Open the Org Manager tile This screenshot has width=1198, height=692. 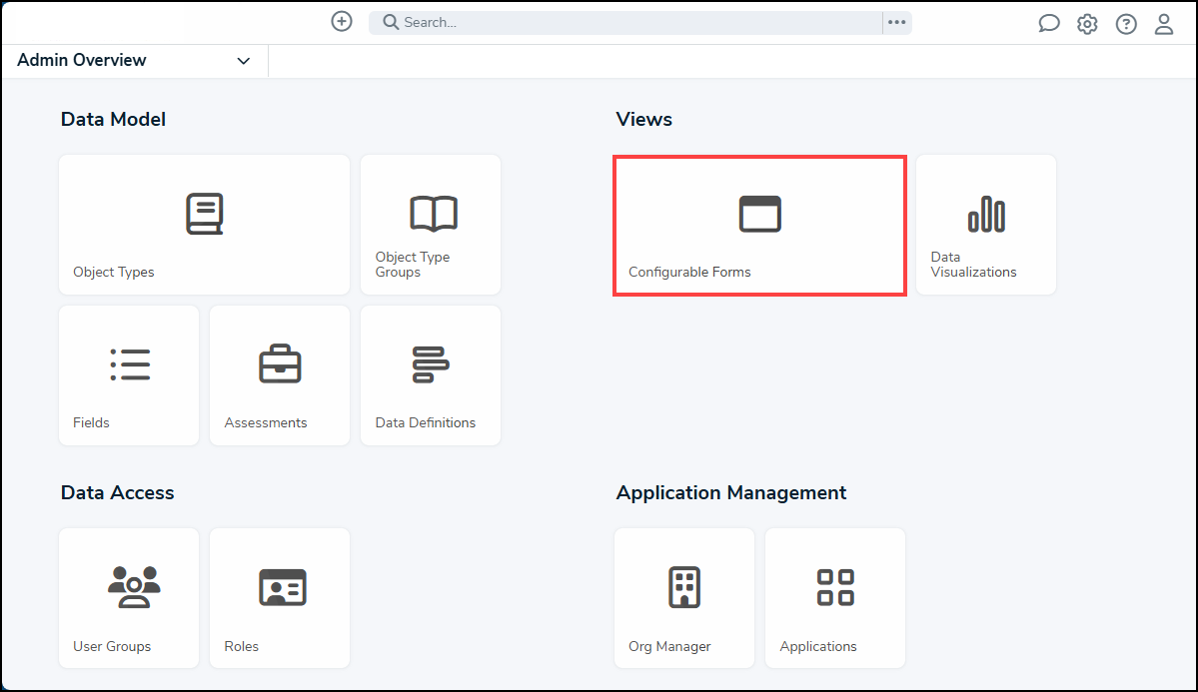[683, 597]
